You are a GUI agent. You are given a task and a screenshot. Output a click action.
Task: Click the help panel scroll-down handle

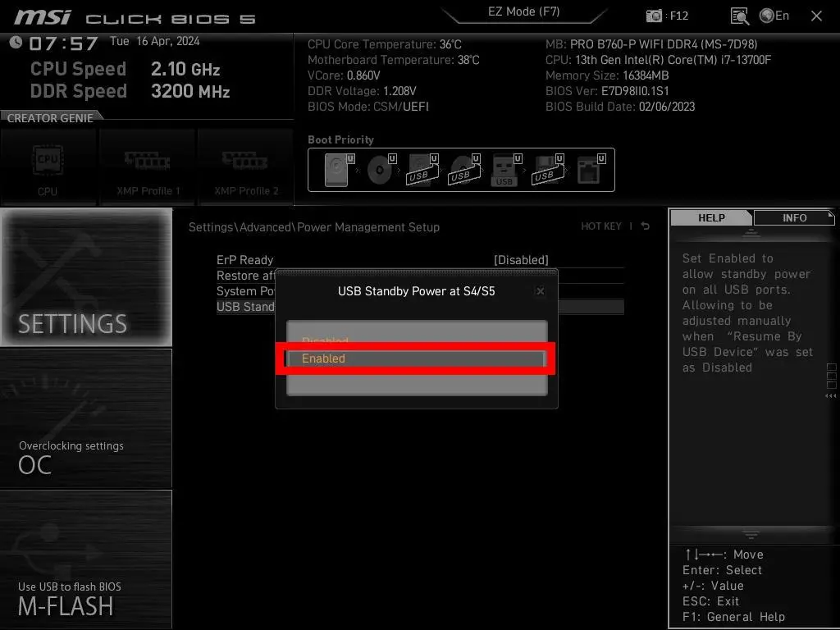click(751, 535)
